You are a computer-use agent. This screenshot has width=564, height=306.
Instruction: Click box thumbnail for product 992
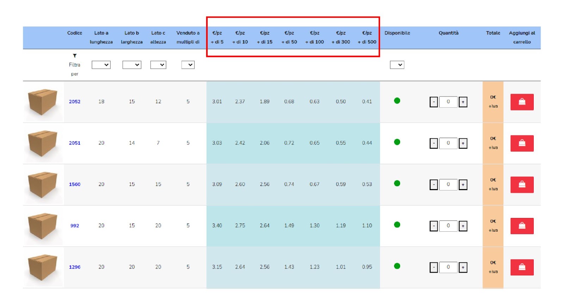click(43, 226)
